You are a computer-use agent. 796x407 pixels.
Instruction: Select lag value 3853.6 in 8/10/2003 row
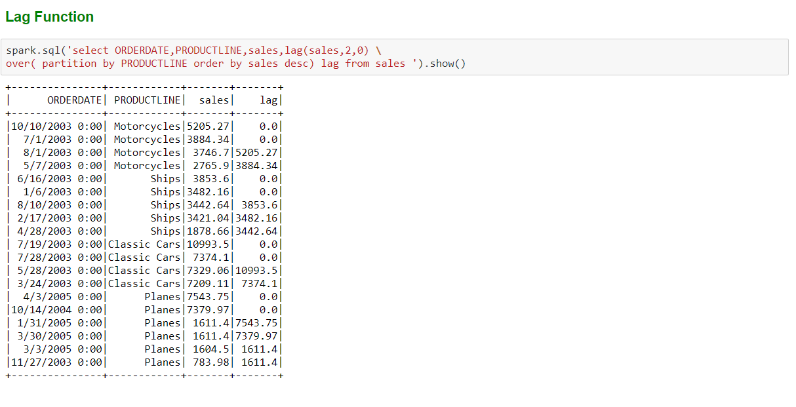[260, 205]
